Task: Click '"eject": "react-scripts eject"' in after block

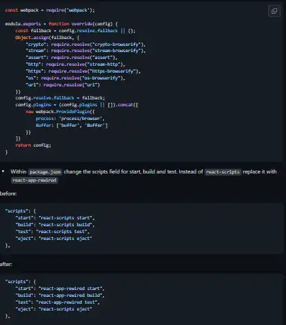Action: tap(53, 309)
